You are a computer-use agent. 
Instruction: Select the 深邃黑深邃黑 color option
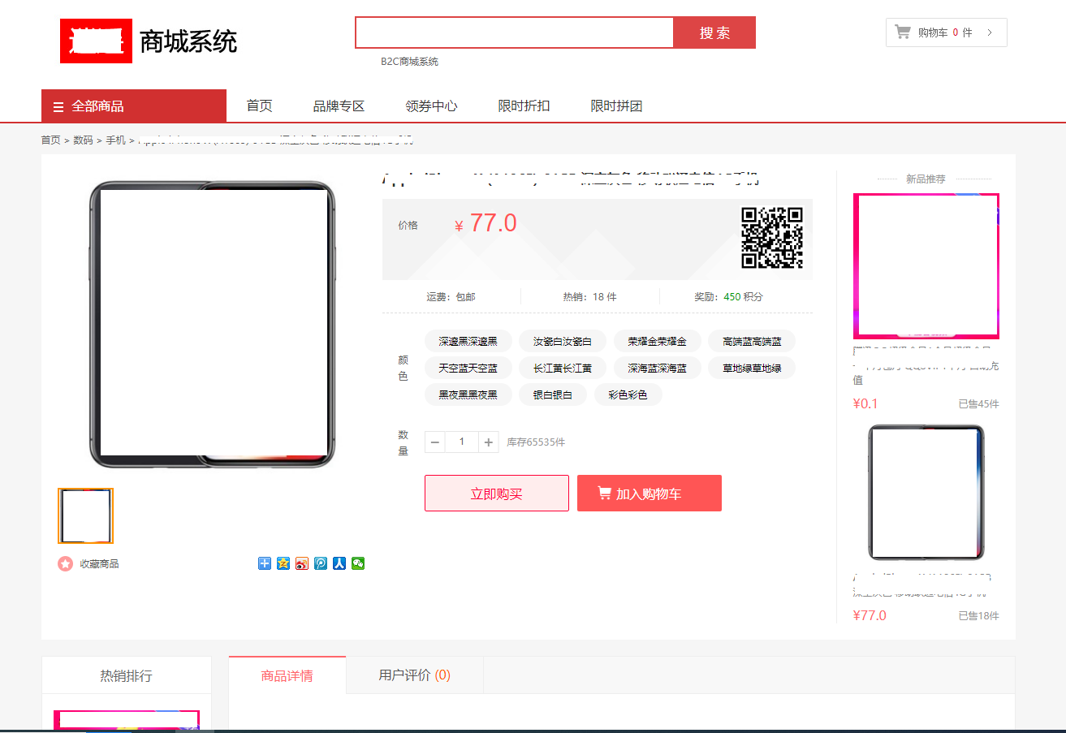468,341
